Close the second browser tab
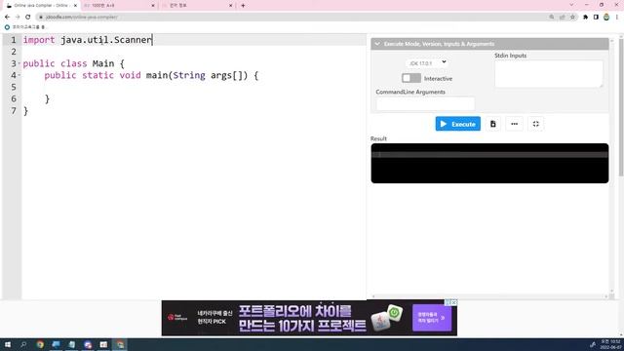 [153, 6]
